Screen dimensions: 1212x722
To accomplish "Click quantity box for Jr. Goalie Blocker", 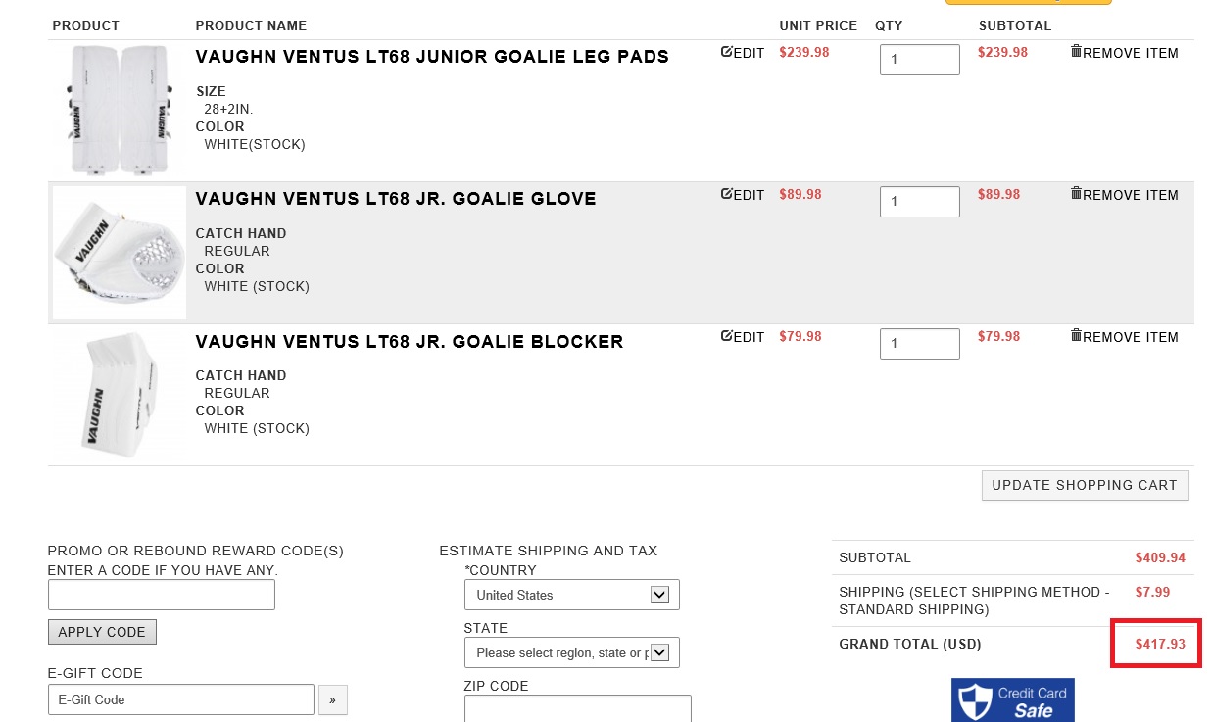I will pyautogui.click(x=920, y=344).
